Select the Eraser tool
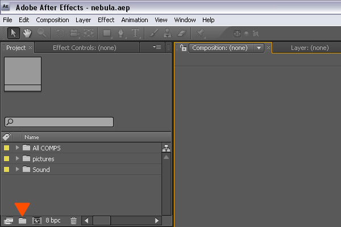341x227 pixels. point(182,33)
